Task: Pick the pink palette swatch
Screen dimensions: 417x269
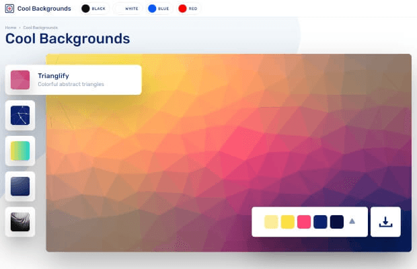Action: tap(304, 222)
